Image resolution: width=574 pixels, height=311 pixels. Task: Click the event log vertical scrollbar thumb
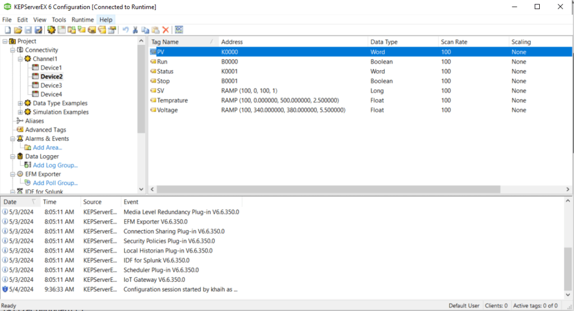pyautogui.click(x=567, y=268)
